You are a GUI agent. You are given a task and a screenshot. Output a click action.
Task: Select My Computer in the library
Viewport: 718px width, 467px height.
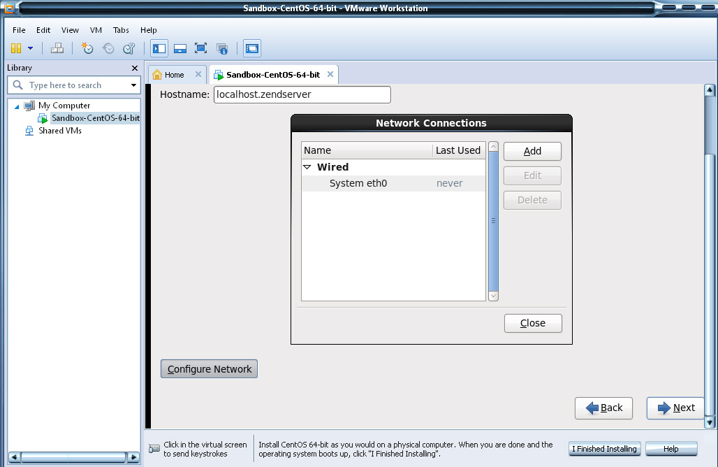(x=64, y=106)
